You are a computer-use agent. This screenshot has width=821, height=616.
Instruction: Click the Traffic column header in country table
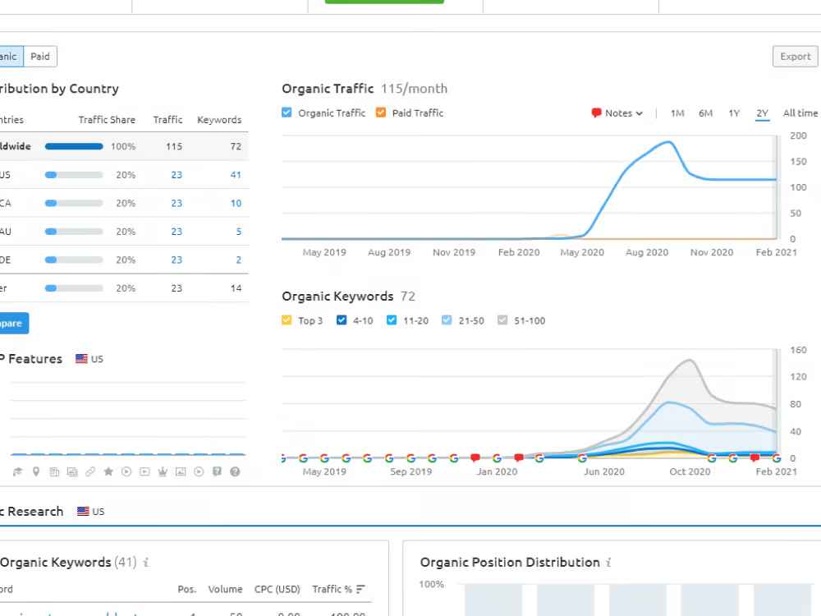[x=168, y=120]
